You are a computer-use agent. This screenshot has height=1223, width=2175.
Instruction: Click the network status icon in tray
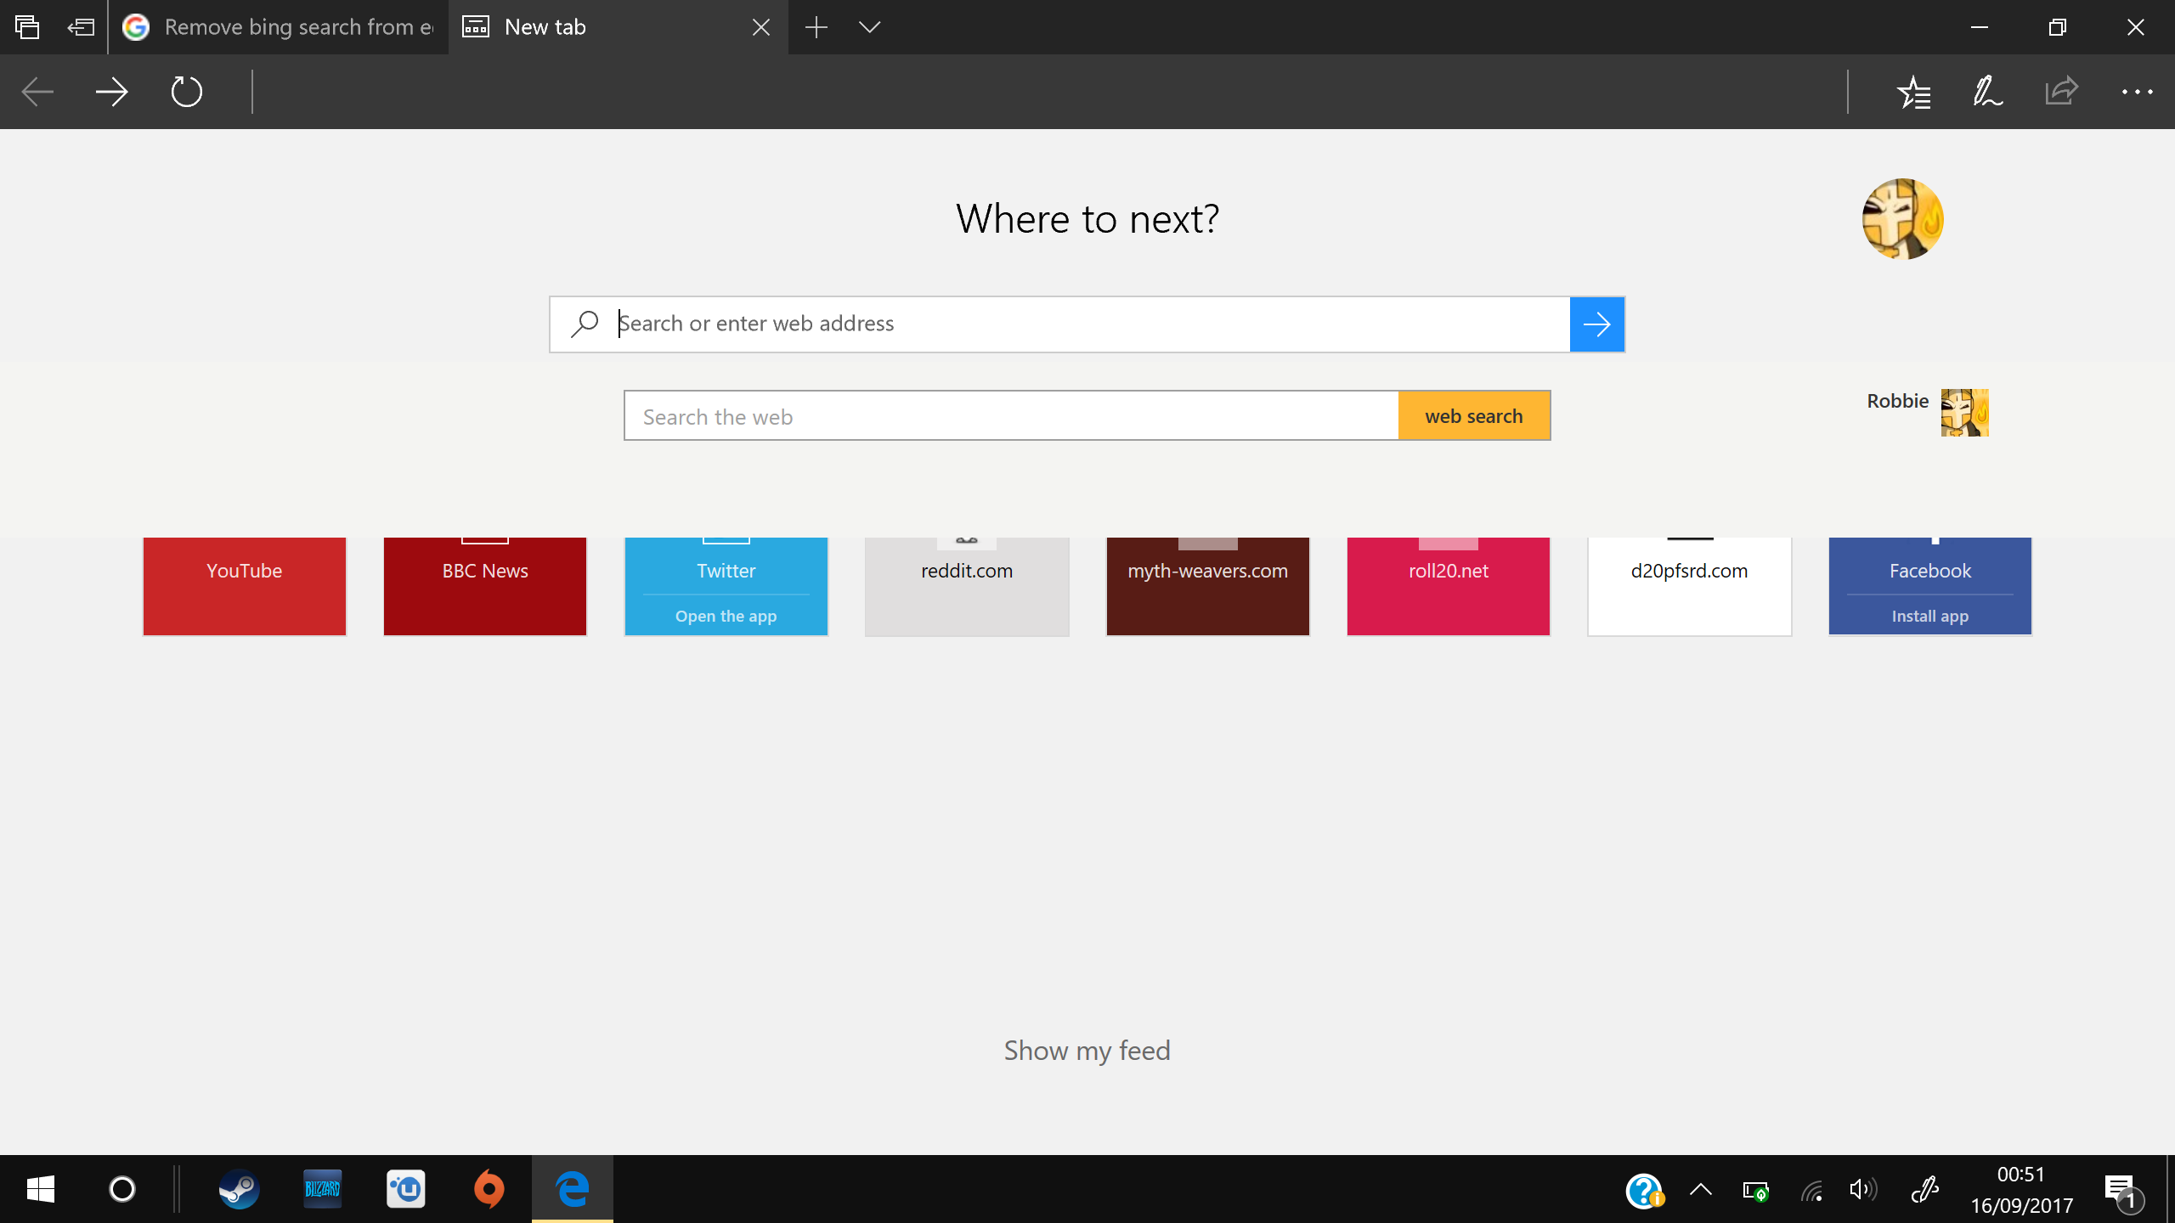point(1814,1190)
